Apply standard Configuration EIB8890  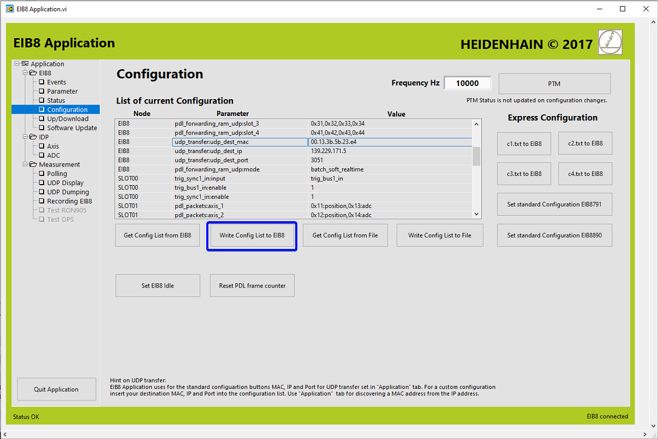pyautogui.click(x=554, y=235)
